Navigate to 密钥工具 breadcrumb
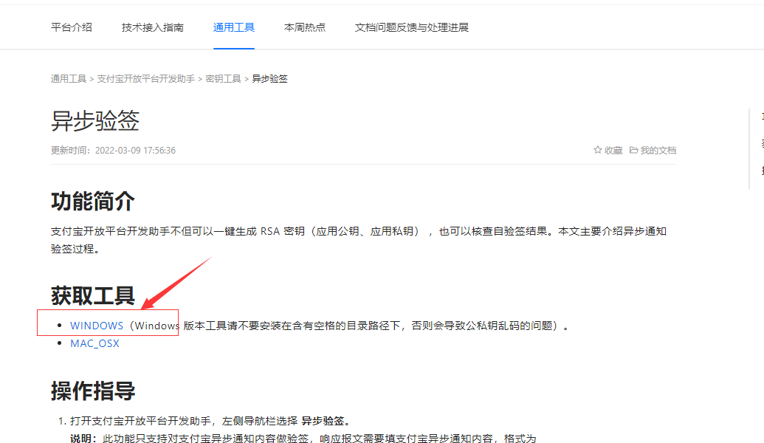Image resolution: width=764 pixels, height=443 pixels. pos(223,79)
